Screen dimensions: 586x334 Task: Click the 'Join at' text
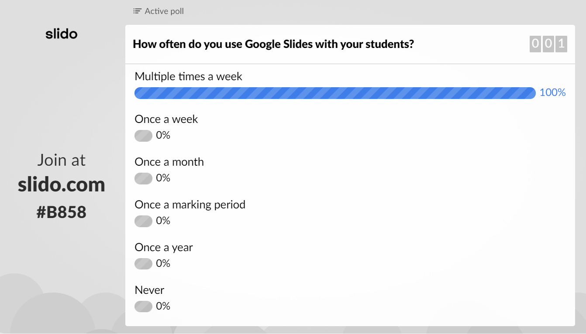click(x=61, y=160)
